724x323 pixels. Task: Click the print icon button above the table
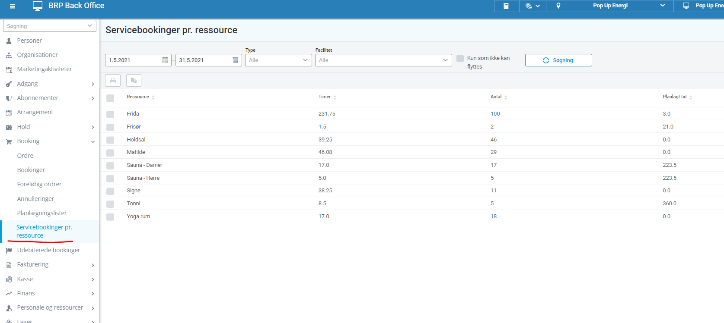[113, 81]
